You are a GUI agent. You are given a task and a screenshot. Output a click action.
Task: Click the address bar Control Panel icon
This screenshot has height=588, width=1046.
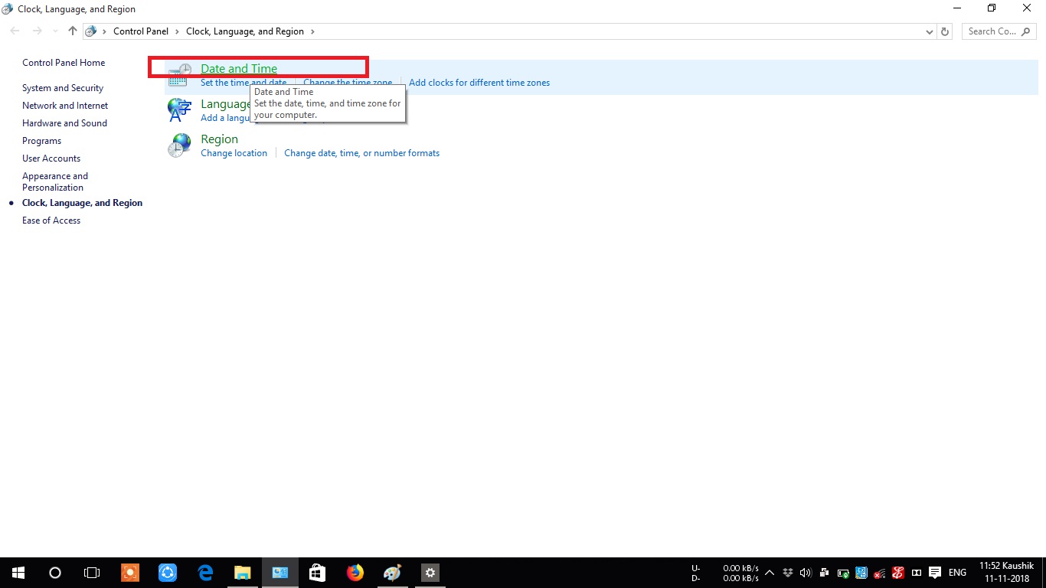91,31
